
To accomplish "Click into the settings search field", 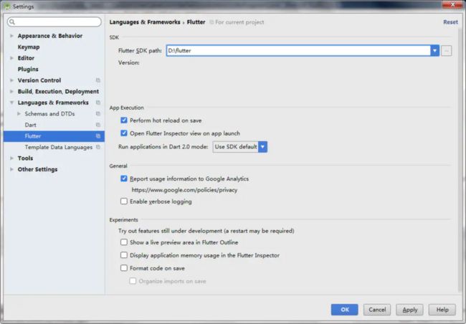I will click(x=54, y=22).
